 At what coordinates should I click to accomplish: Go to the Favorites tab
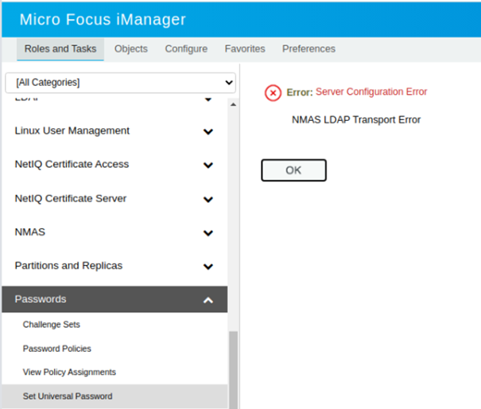pos(245,49)
